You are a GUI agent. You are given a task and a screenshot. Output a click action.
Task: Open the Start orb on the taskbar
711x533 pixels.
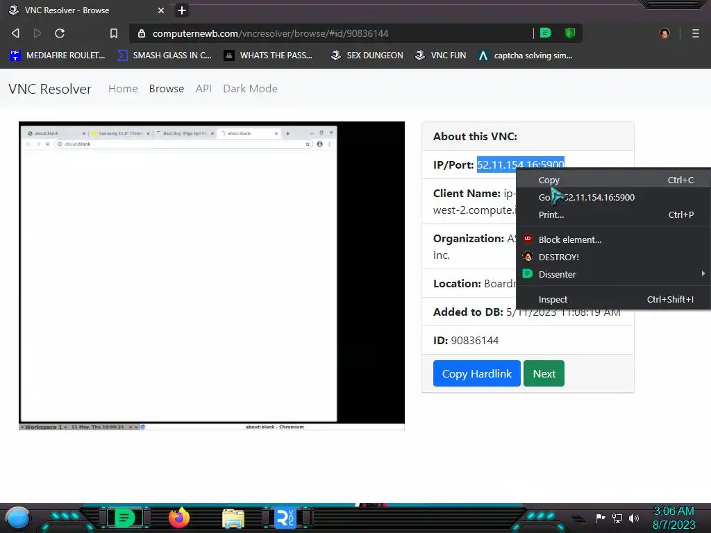click(18, 518)
